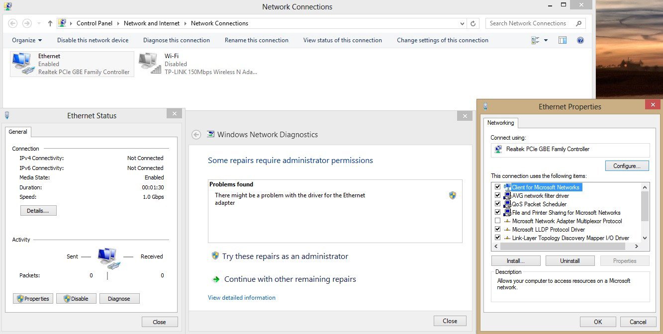Uncheck QoS Packet Scheduler
This screenshot has width=663, height=334.
pos(497,204)
